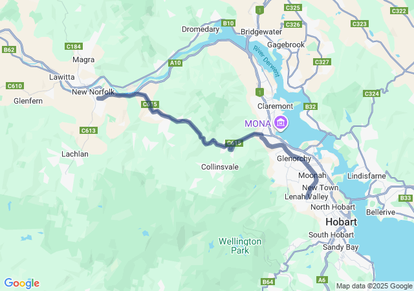Select the B32 road shield near Claremont
Image resolution: width=414 pixels, height=291 pixels.
310,107
